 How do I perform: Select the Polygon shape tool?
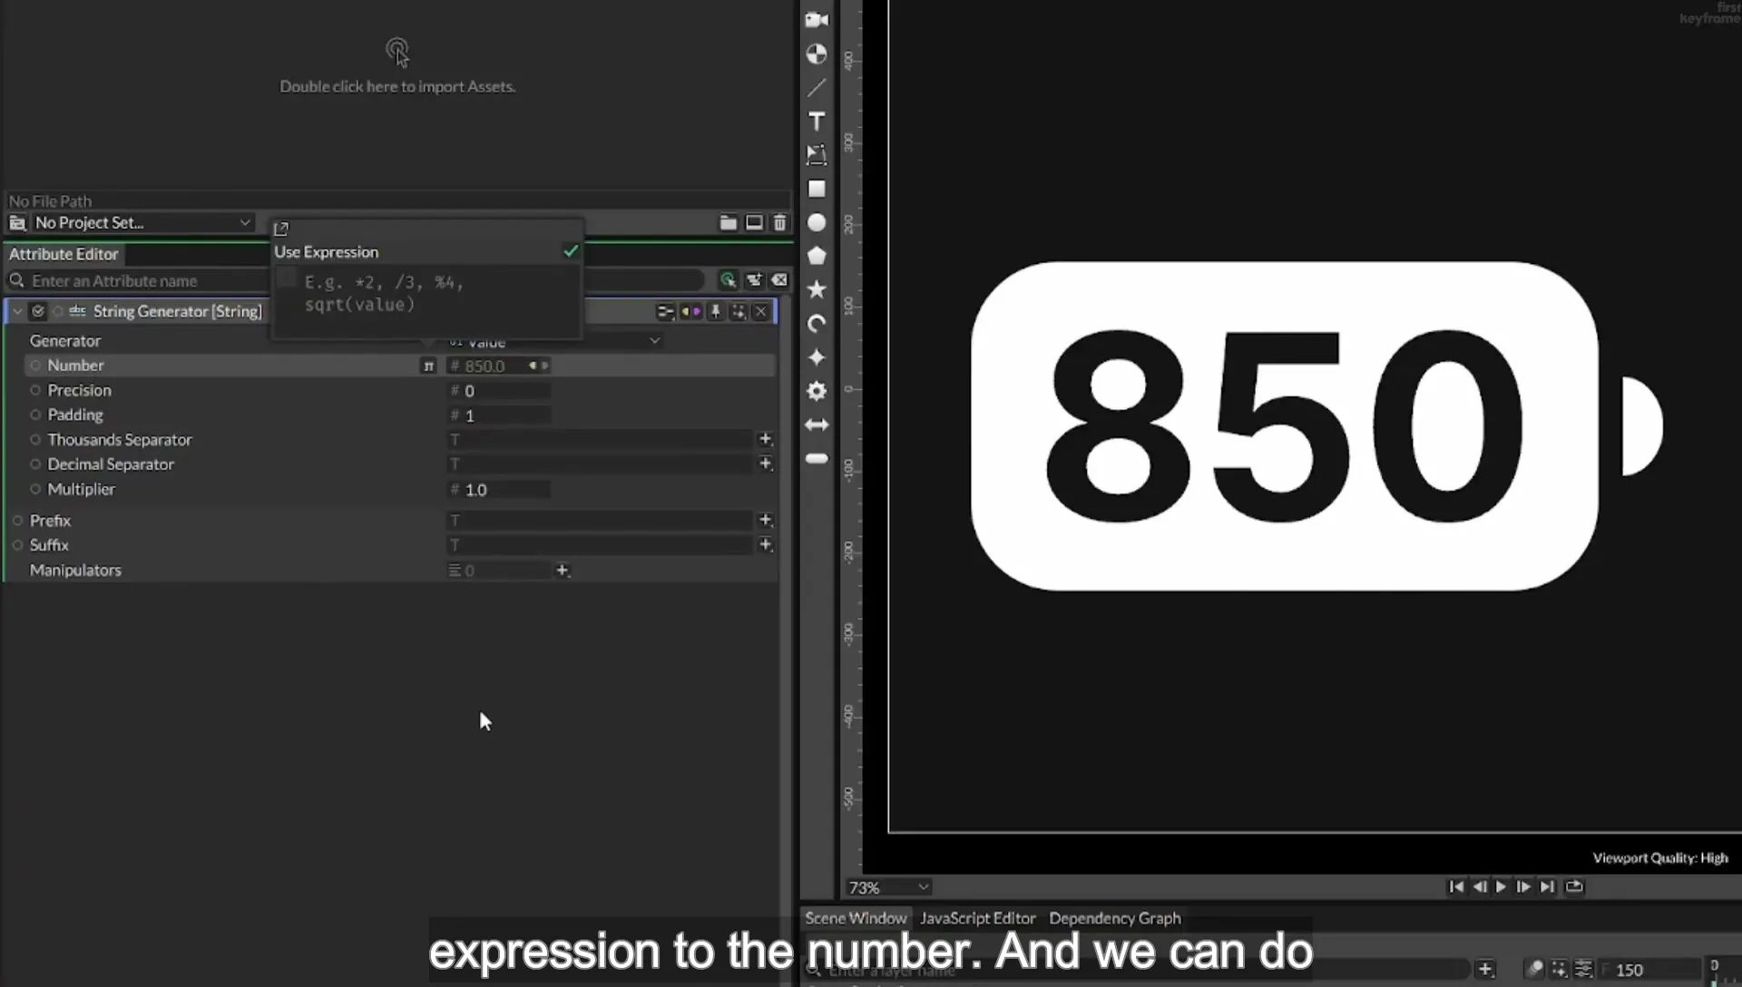[x=817, y=256]
